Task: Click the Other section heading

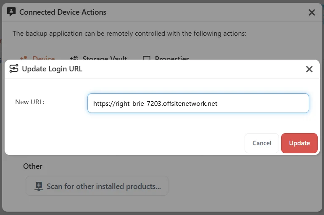Action: coord(33,166)
